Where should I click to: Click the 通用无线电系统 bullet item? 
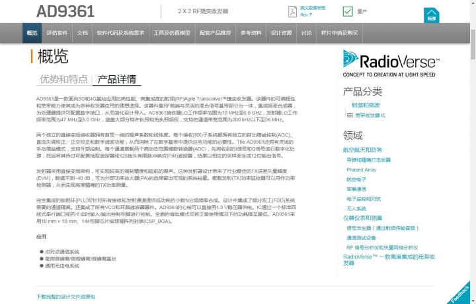[62, 266]
